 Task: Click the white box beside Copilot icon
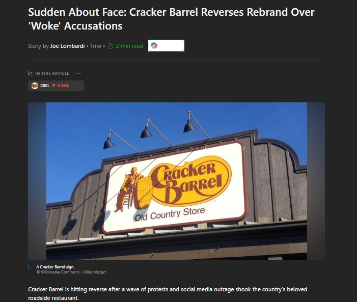click(x=171, y=45)
